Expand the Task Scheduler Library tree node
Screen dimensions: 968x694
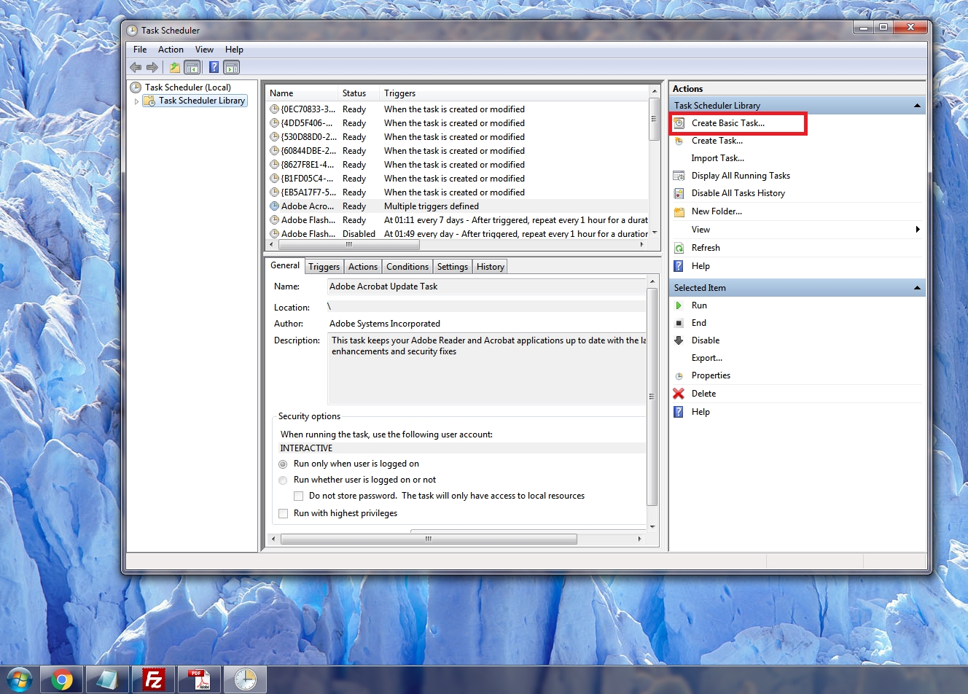point(136,101)
